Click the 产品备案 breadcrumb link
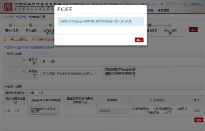The width and height of the screenshot is (205, 131). [21, 17]
